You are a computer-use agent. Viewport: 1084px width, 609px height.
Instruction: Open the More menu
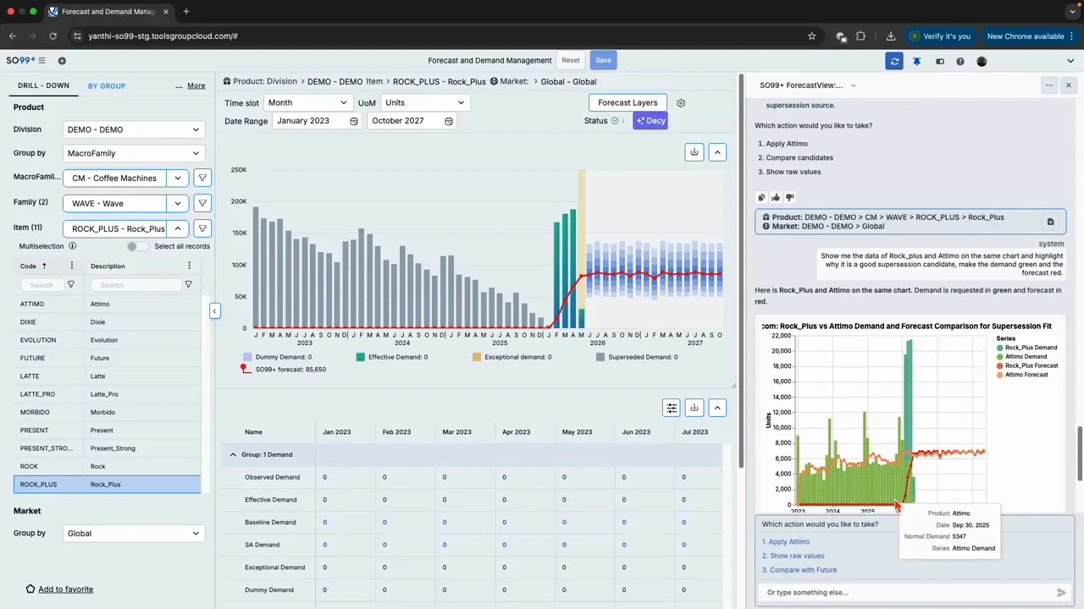coord(196,85)
